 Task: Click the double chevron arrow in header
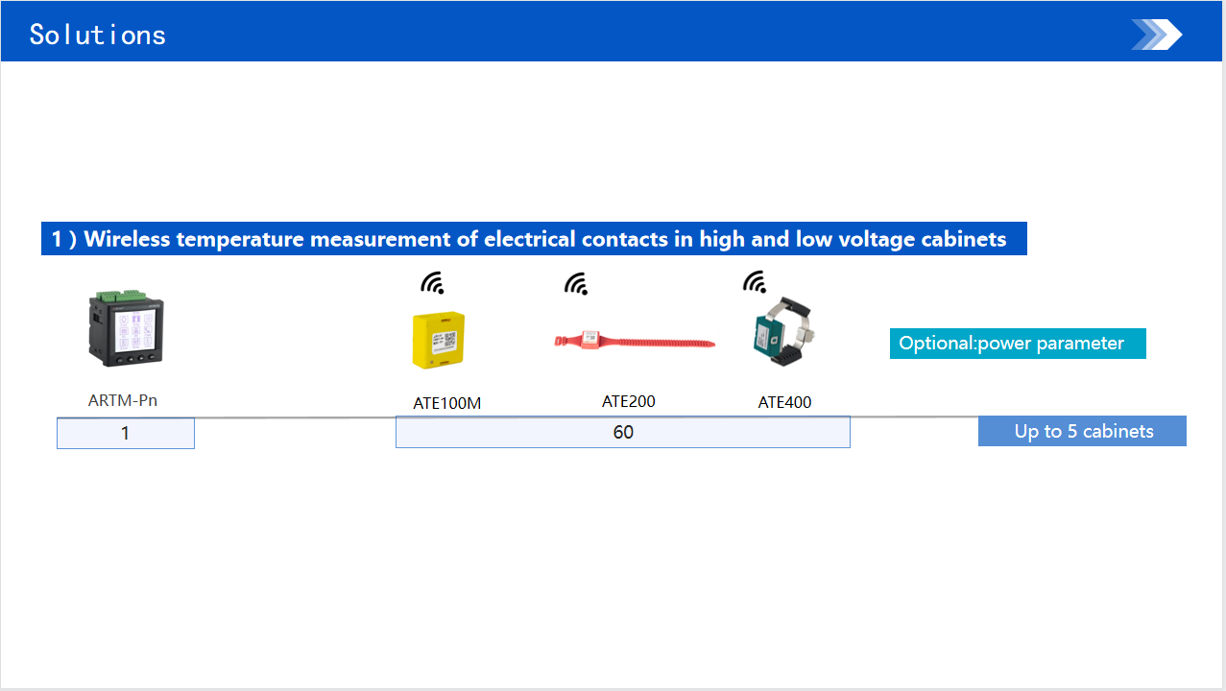1157,35
